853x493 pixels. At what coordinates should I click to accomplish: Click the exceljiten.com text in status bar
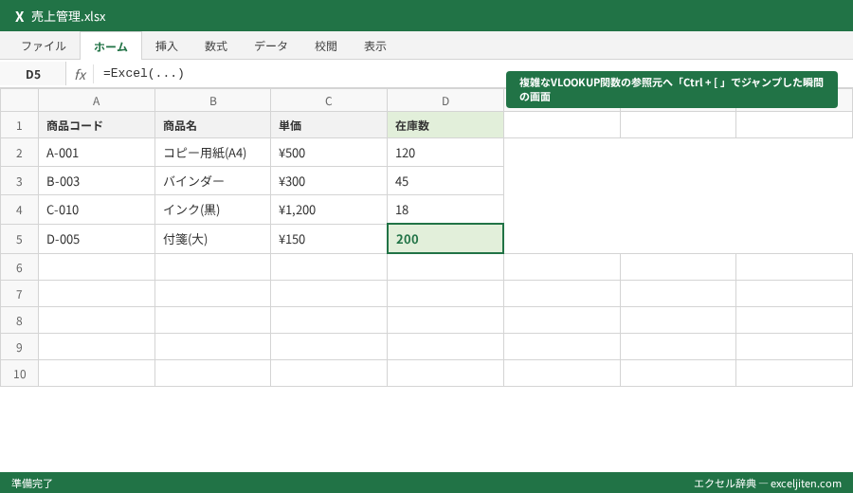(x=806, y=484)
